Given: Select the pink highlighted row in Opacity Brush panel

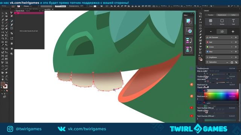Looking at the screenshot, I should (x=29, y=13).
